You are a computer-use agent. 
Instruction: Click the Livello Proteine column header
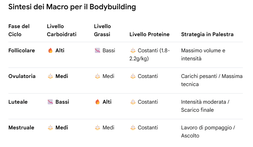coord(149,34)
